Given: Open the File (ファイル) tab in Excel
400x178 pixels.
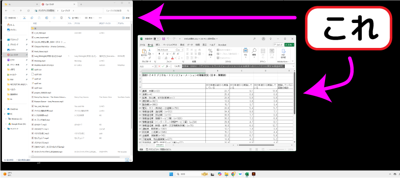Looking at the screenshot, I should pyautogui.click(x=143, y=44).
